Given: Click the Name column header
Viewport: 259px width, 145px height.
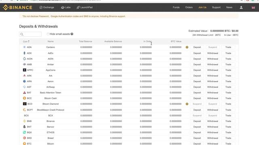Looking at the screenshot, I should point(51,41).
